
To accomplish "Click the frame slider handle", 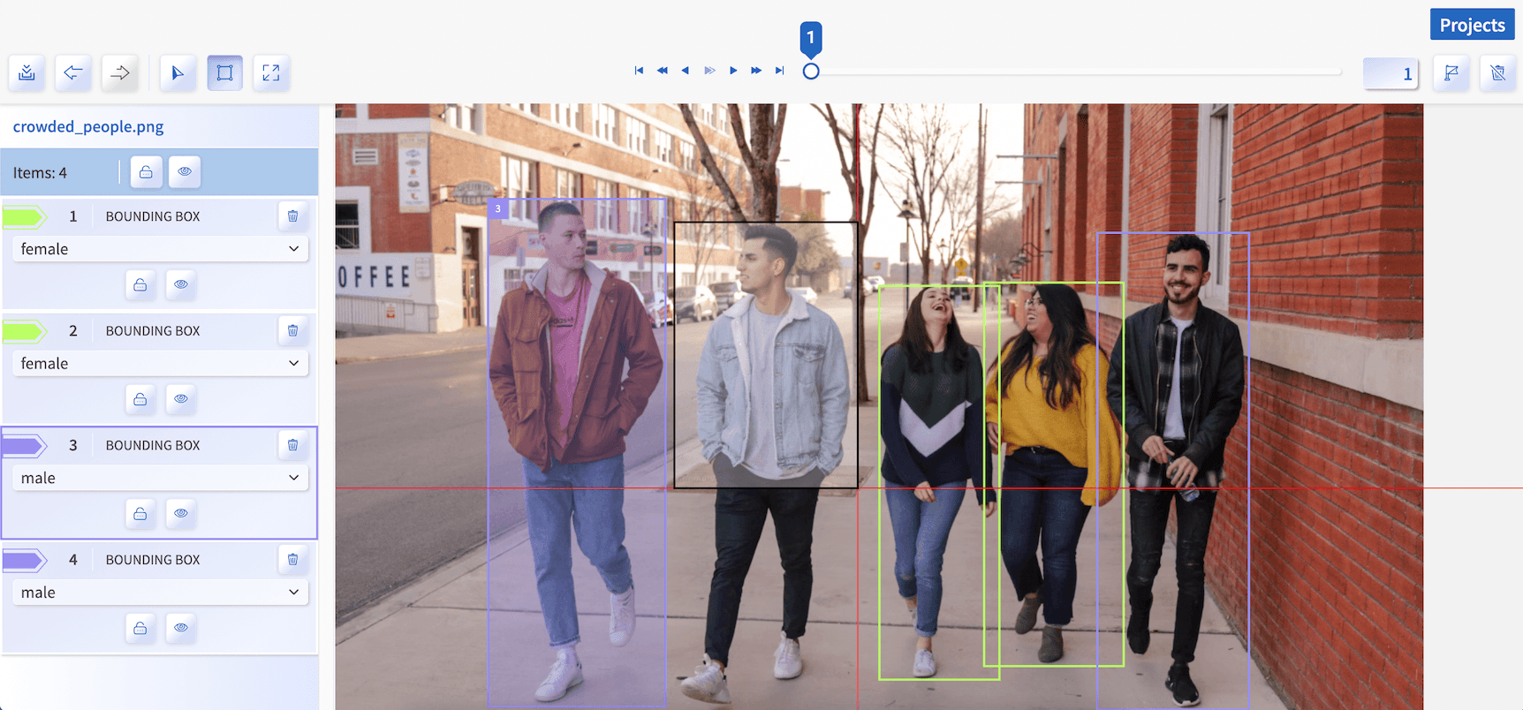I will (x=811, y=72).
